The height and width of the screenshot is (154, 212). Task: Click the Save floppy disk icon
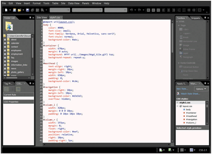coord(28,10)
